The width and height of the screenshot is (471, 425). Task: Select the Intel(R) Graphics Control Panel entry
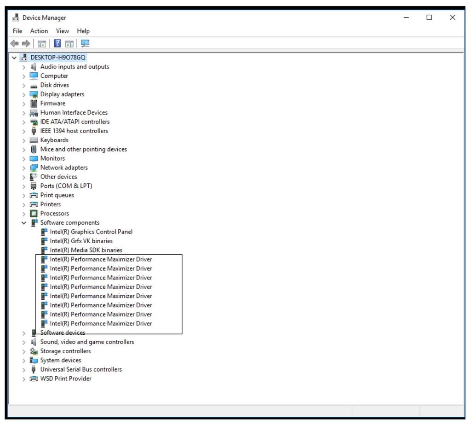coord(91,232)
